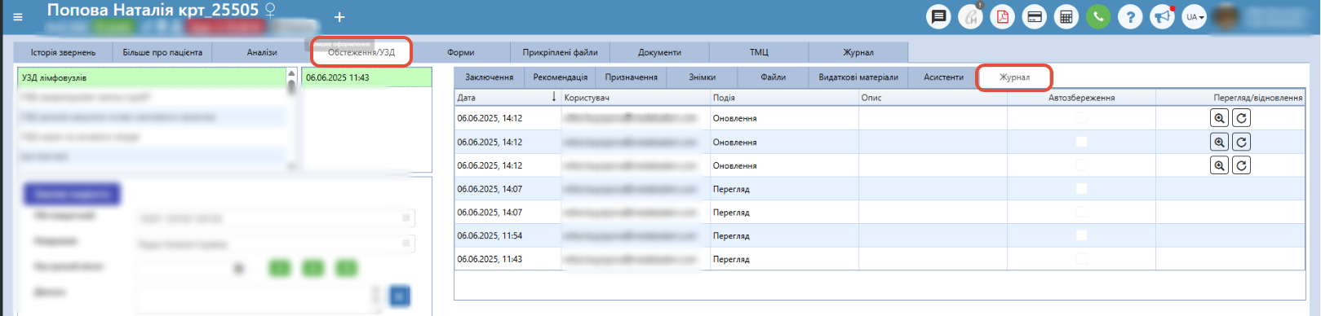
Task: View the middle 14:12 update entry
Action: 1219,142
